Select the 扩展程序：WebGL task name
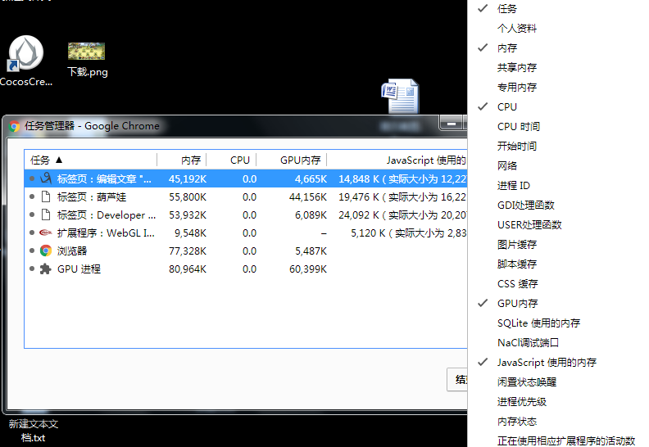 106,233
